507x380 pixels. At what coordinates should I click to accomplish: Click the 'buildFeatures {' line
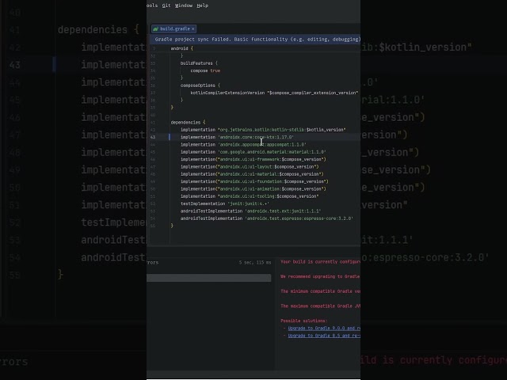[199, 63]
